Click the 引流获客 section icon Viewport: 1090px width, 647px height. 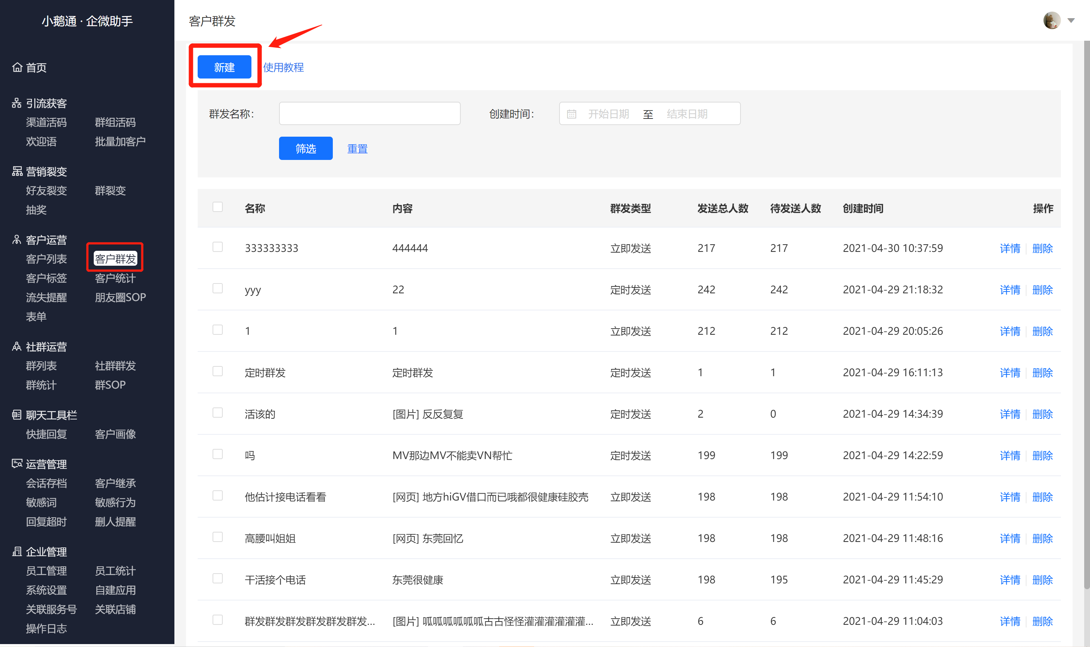coord(17,103)
